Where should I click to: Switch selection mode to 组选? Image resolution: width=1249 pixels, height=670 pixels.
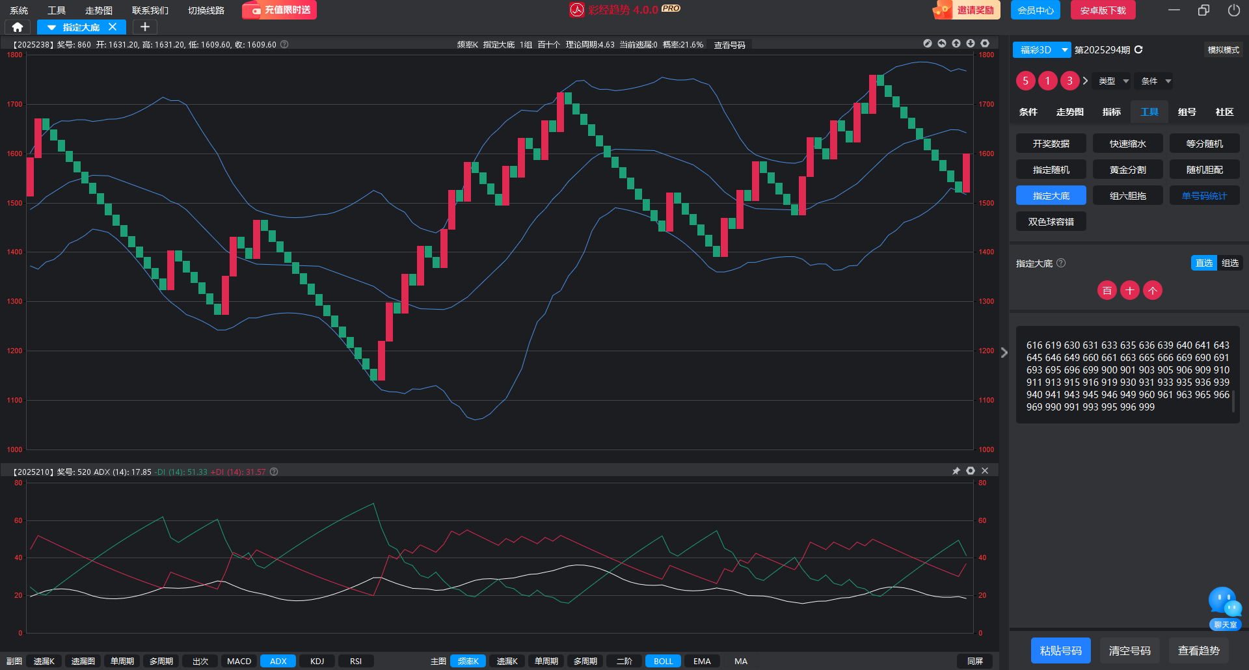pos(1230,263)
